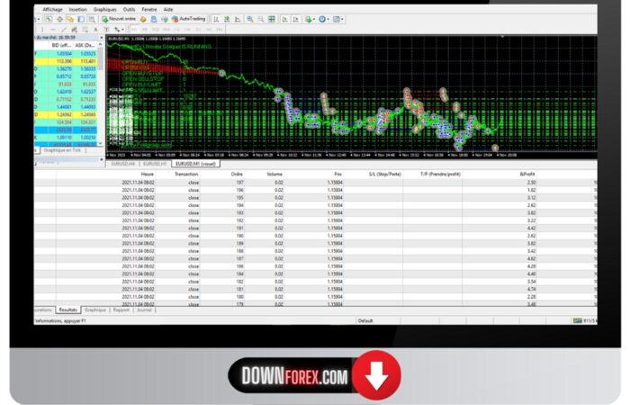Click the Nouvel ordre button
630x405 pixels.
click(x=119, y=19)
